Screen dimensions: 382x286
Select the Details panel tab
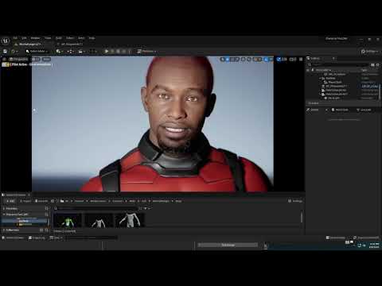313,103
